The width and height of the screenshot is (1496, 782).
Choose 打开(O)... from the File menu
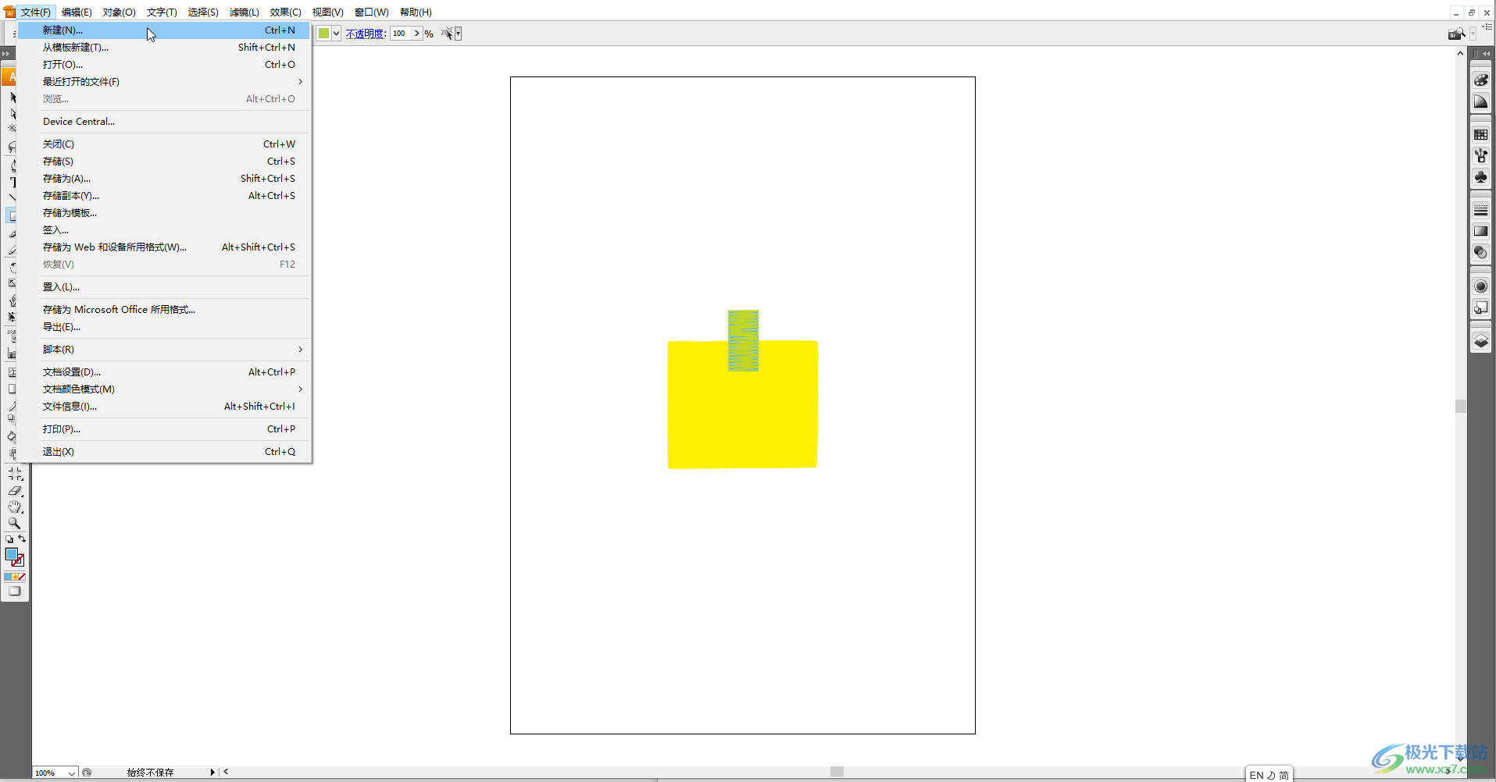[164, 64]
